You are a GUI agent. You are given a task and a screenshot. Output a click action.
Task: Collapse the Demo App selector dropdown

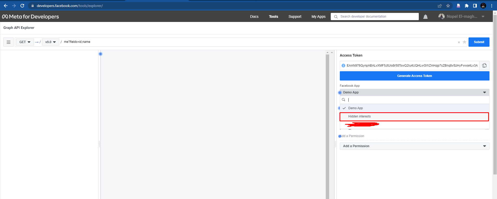coord(414,92)
